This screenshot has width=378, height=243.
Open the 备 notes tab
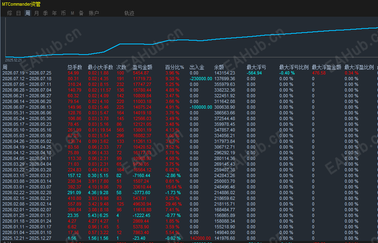tap(81, 13)
